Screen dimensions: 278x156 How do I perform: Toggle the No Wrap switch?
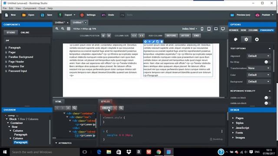click(268, 62)
